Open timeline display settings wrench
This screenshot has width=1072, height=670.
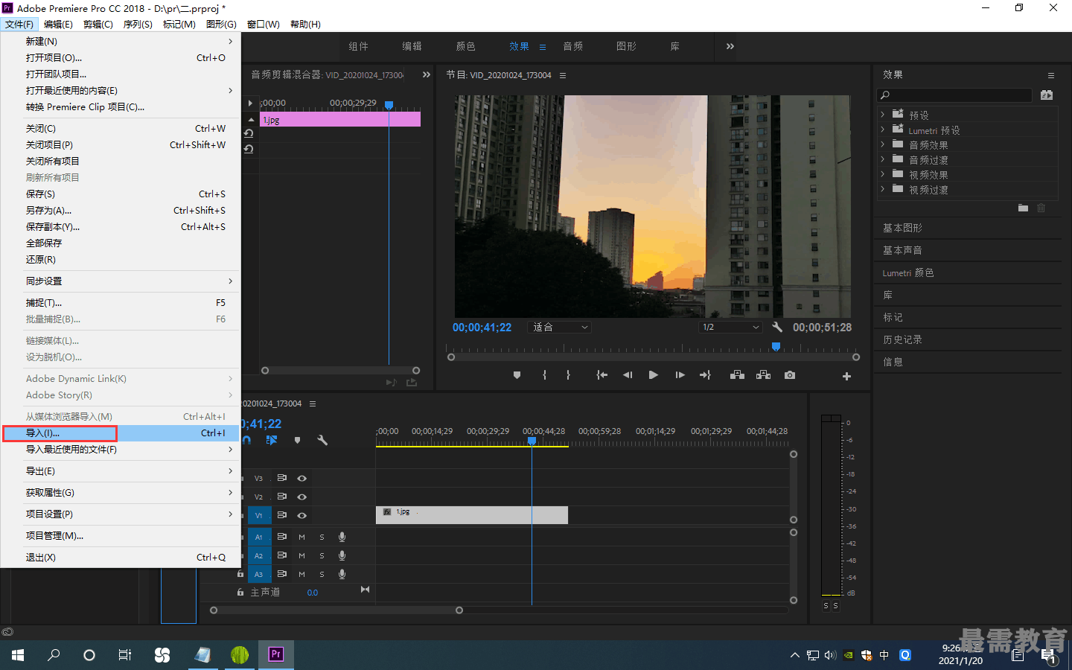(x=322, y=440)
